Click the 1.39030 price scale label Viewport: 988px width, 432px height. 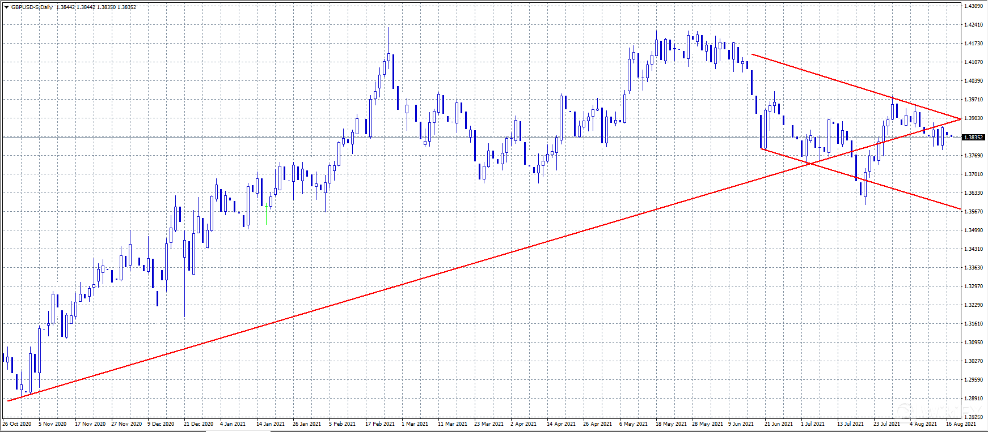(x=973, y=118)
